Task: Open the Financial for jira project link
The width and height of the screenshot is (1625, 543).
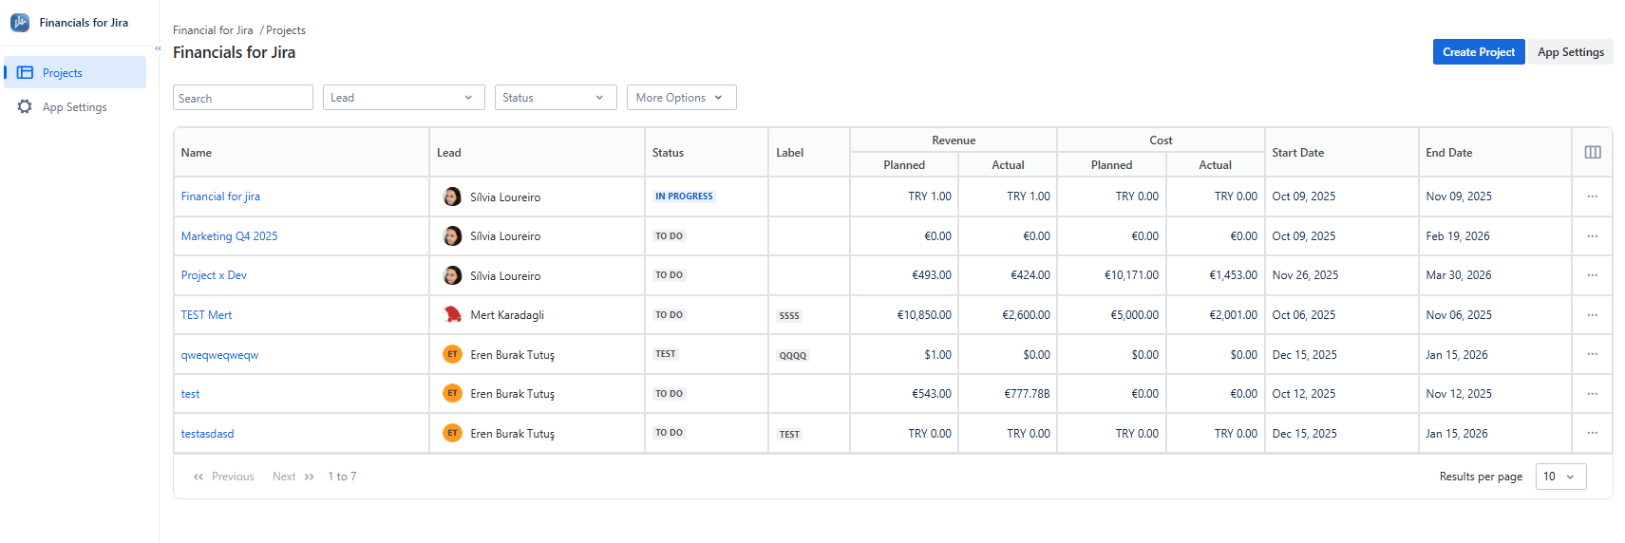Action: click(220, 197)
